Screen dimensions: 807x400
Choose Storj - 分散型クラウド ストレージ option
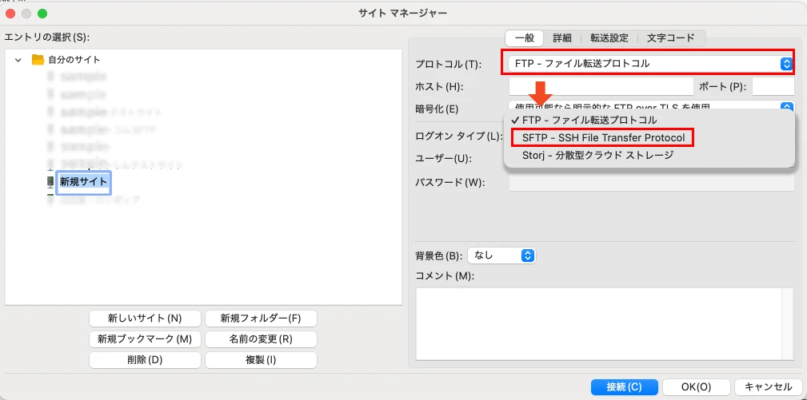[597, 155]
